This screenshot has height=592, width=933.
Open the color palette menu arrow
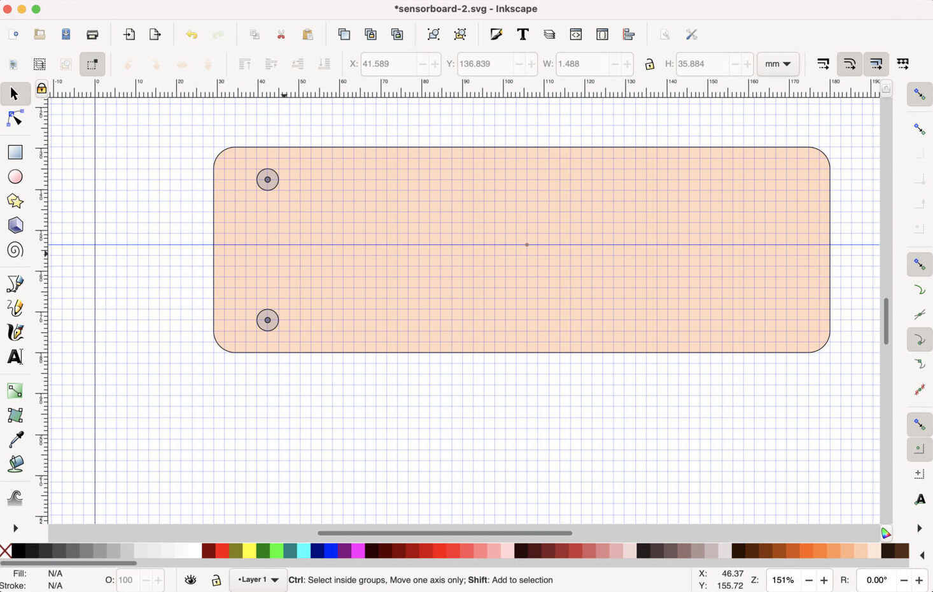(x=922, y=556)
